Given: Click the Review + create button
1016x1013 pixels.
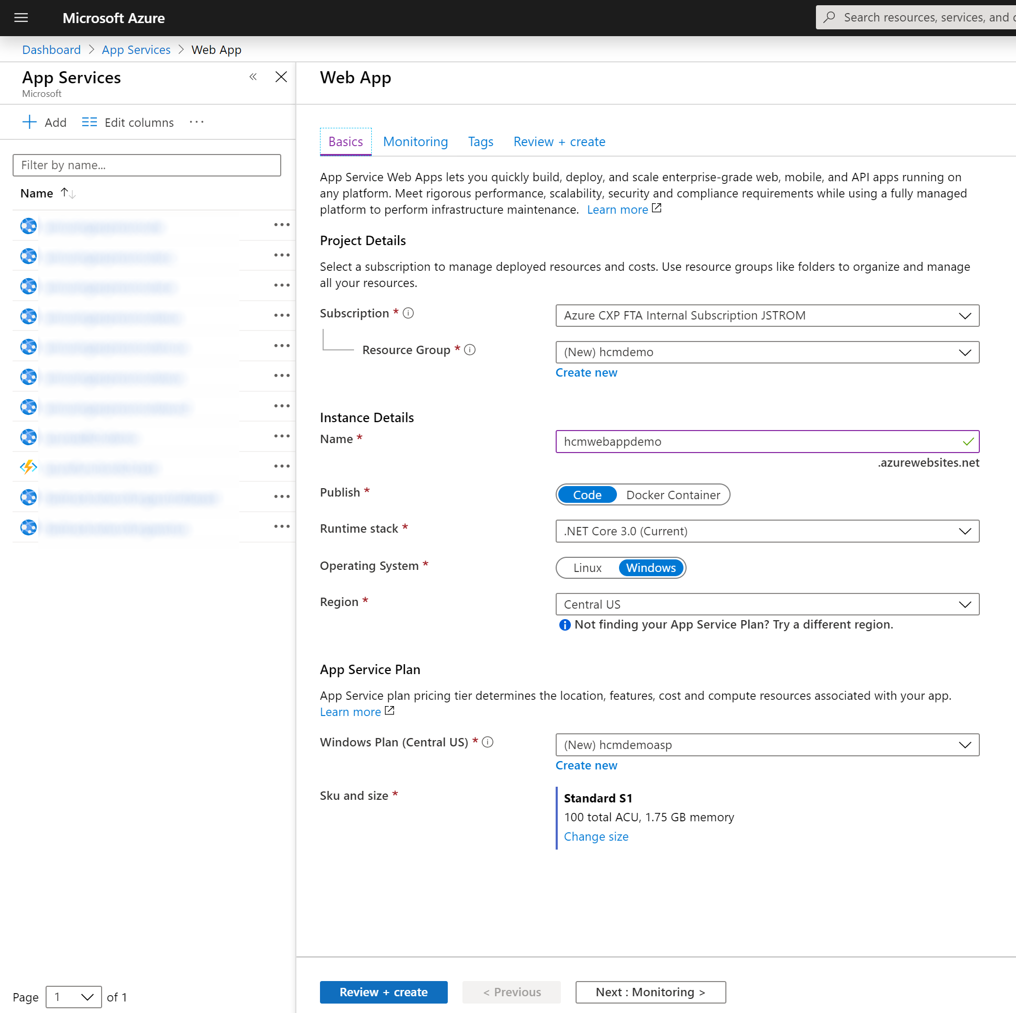Looking at the screenshot, I should 383,992.
